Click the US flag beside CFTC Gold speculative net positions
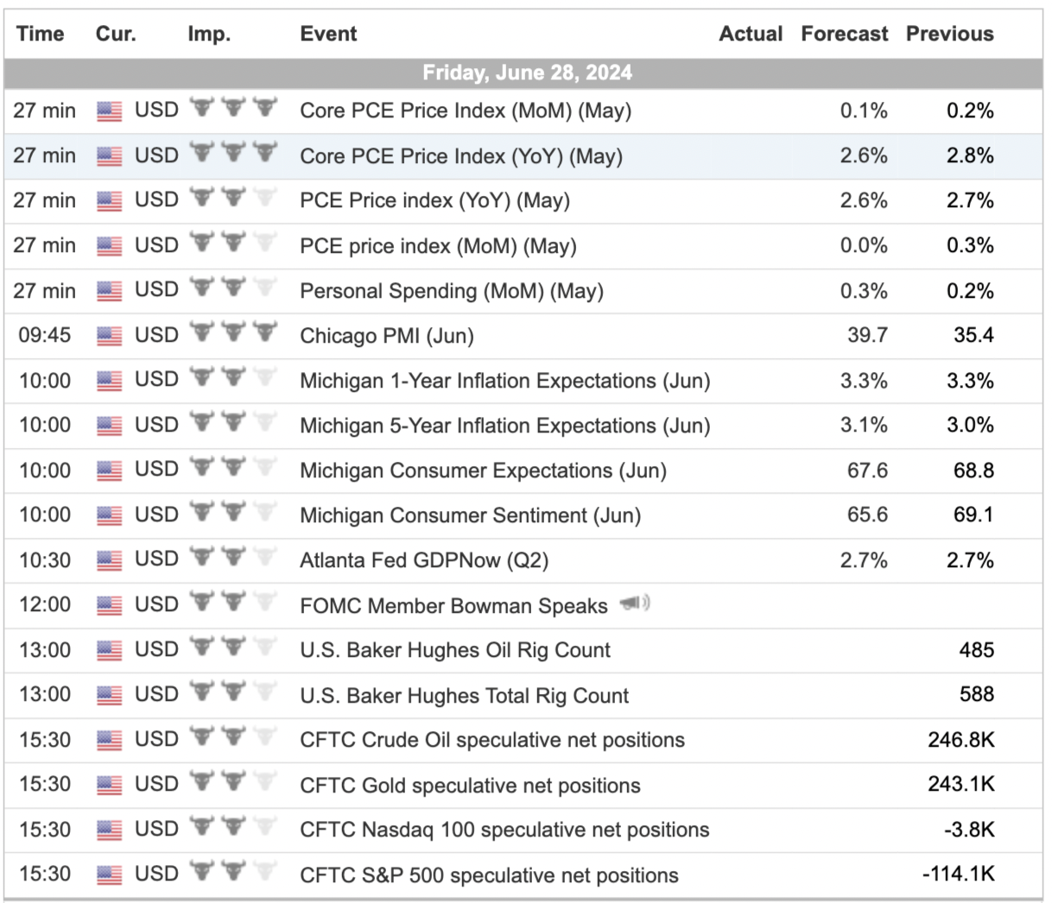1052x903 pixels. [x=109, y=785]
